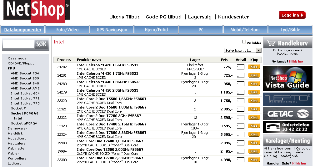The image size is (315, 167).
Task: Enable the Vis bilder checkbox
Action: click(244, 42)
